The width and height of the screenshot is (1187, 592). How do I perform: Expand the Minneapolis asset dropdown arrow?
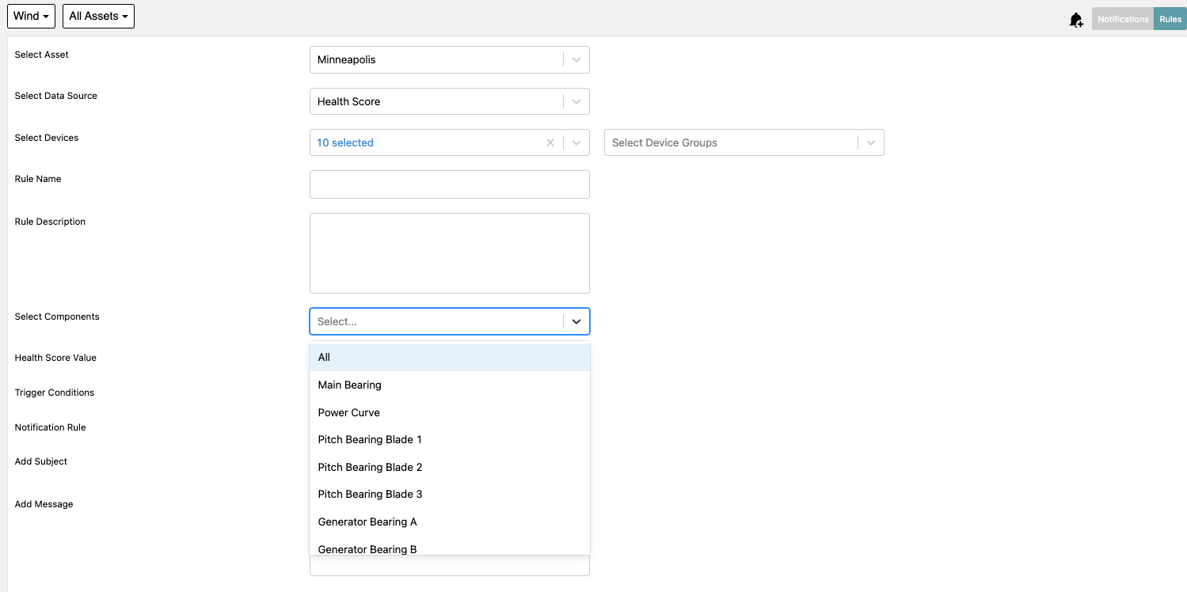(x=576, y=60)
